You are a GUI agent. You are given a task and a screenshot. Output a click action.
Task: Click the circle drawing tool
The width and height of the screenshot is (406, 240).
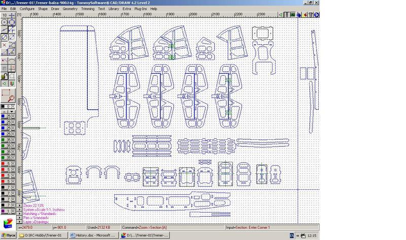(4, 22)
